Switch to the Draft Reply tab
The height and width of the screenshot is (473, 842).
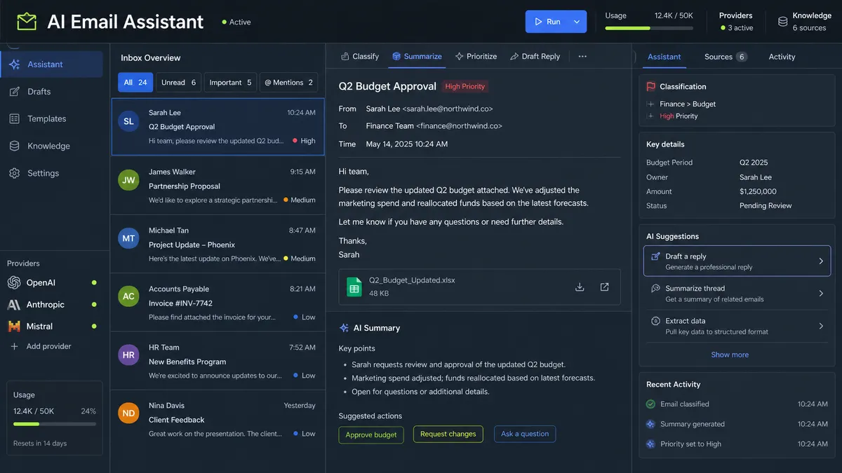coord(535,56)
